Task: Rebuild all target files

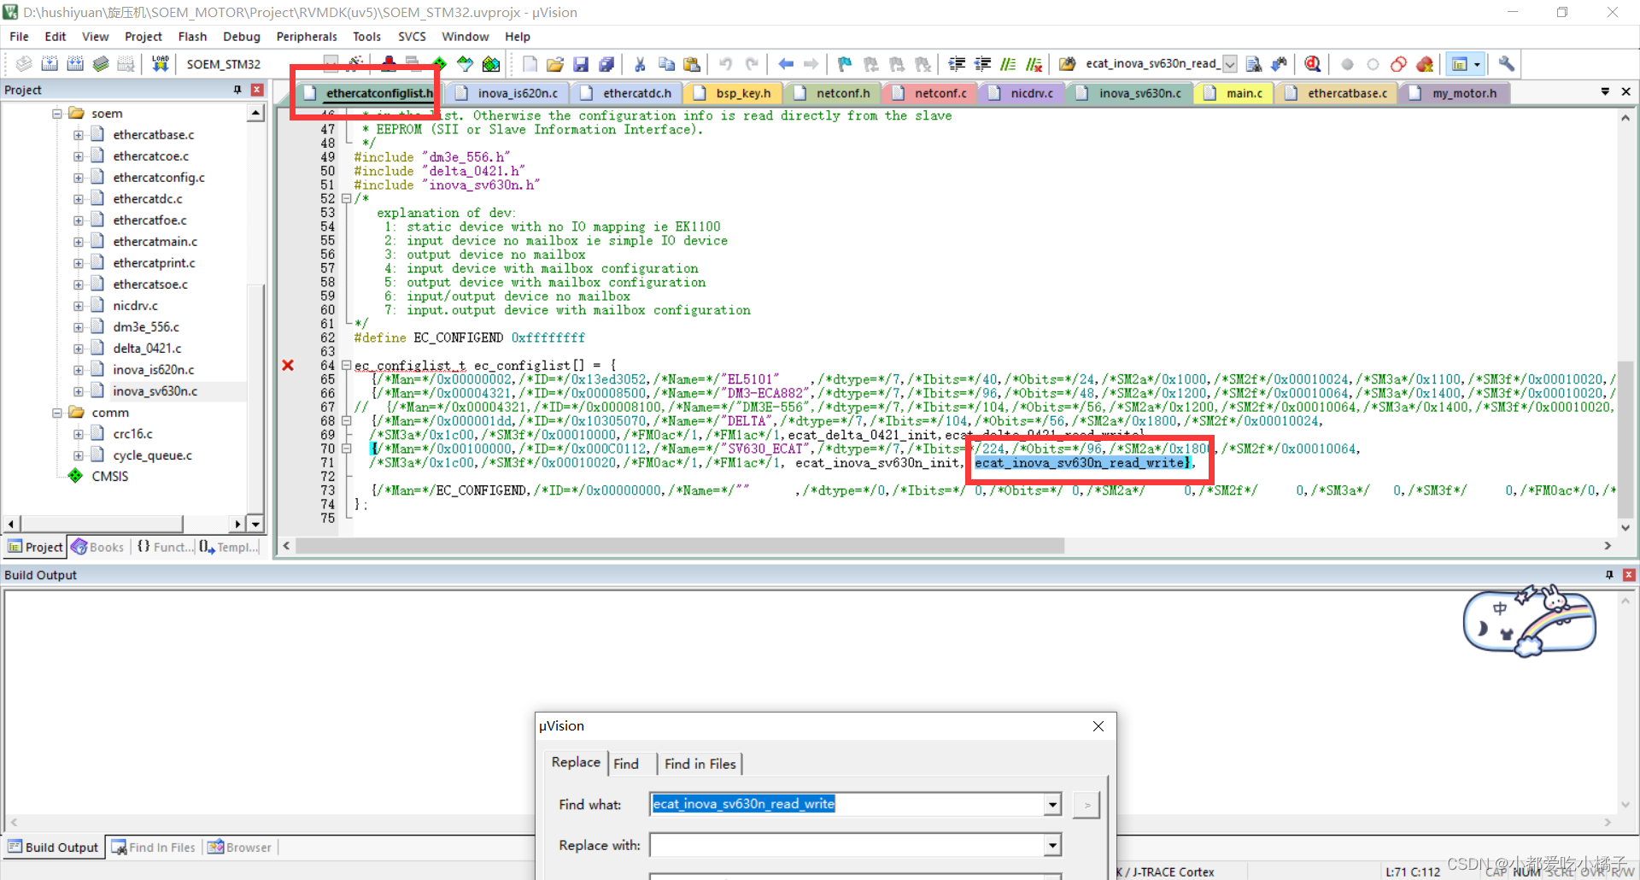Action: (74, 63)
